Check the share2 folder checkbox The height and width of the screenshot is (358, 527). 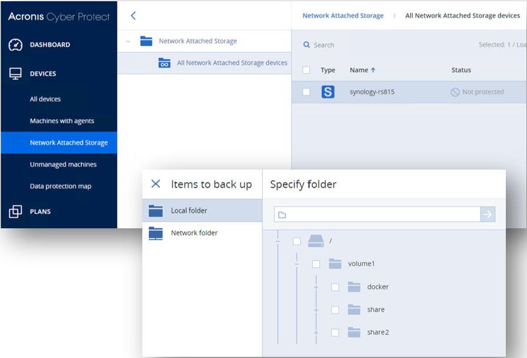[x=335, y=332]
